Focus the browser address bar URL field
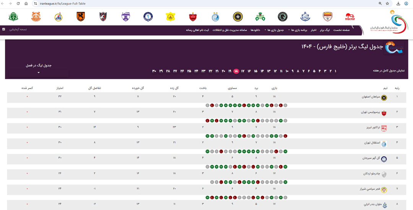Viewport: 413px width, 210px height. pyautogui.click(x=191, y=3)
